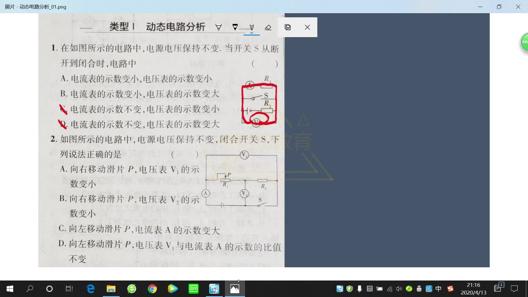The height and width of the screenshot is (297, 528).
Task: Open the Bilibili Live app
Action: (x=214, y=289)
